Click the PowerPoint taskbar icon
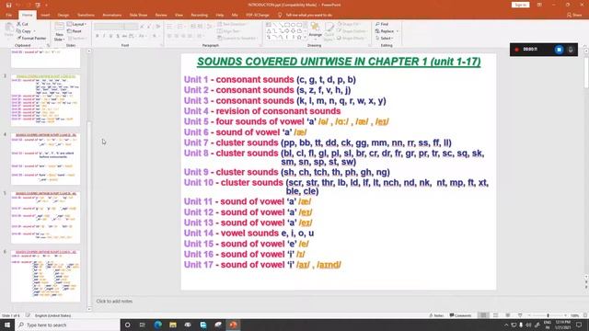This screenshot has width=589, height=331. (233, 325)
